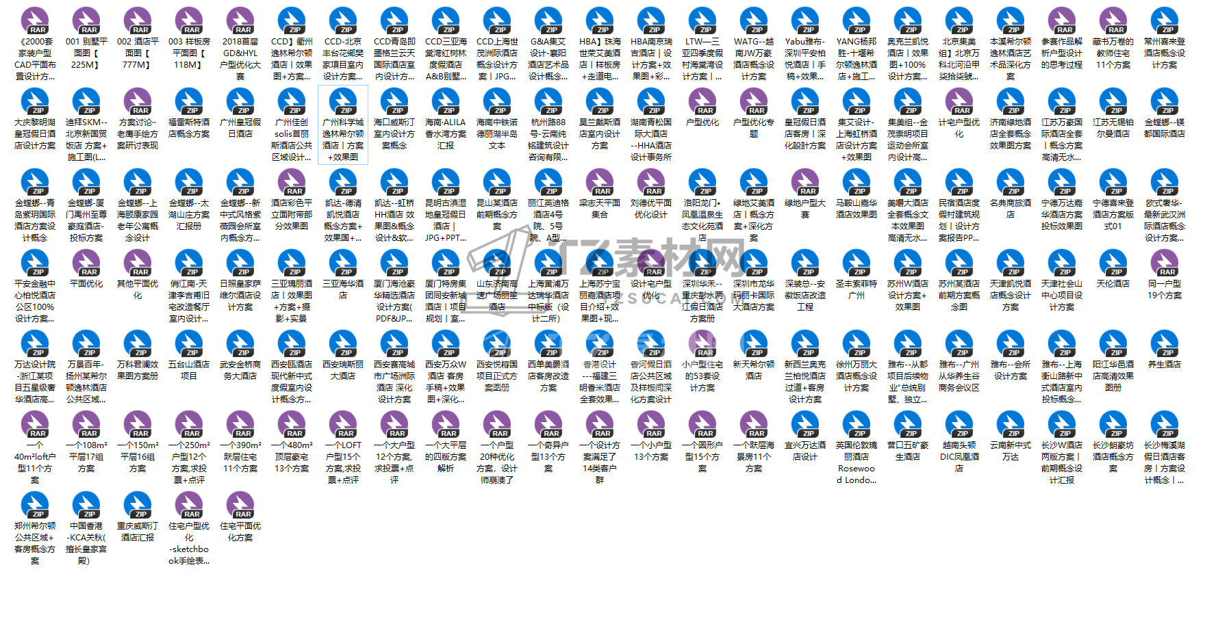The height and width of the screenshot is (639, 1205).
Task: Click the file name "天伦酒店"
Action: point(1113,284)
